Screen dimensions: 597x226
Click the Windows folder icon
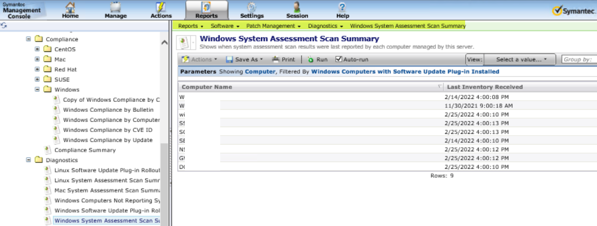(x=48, y=90)
